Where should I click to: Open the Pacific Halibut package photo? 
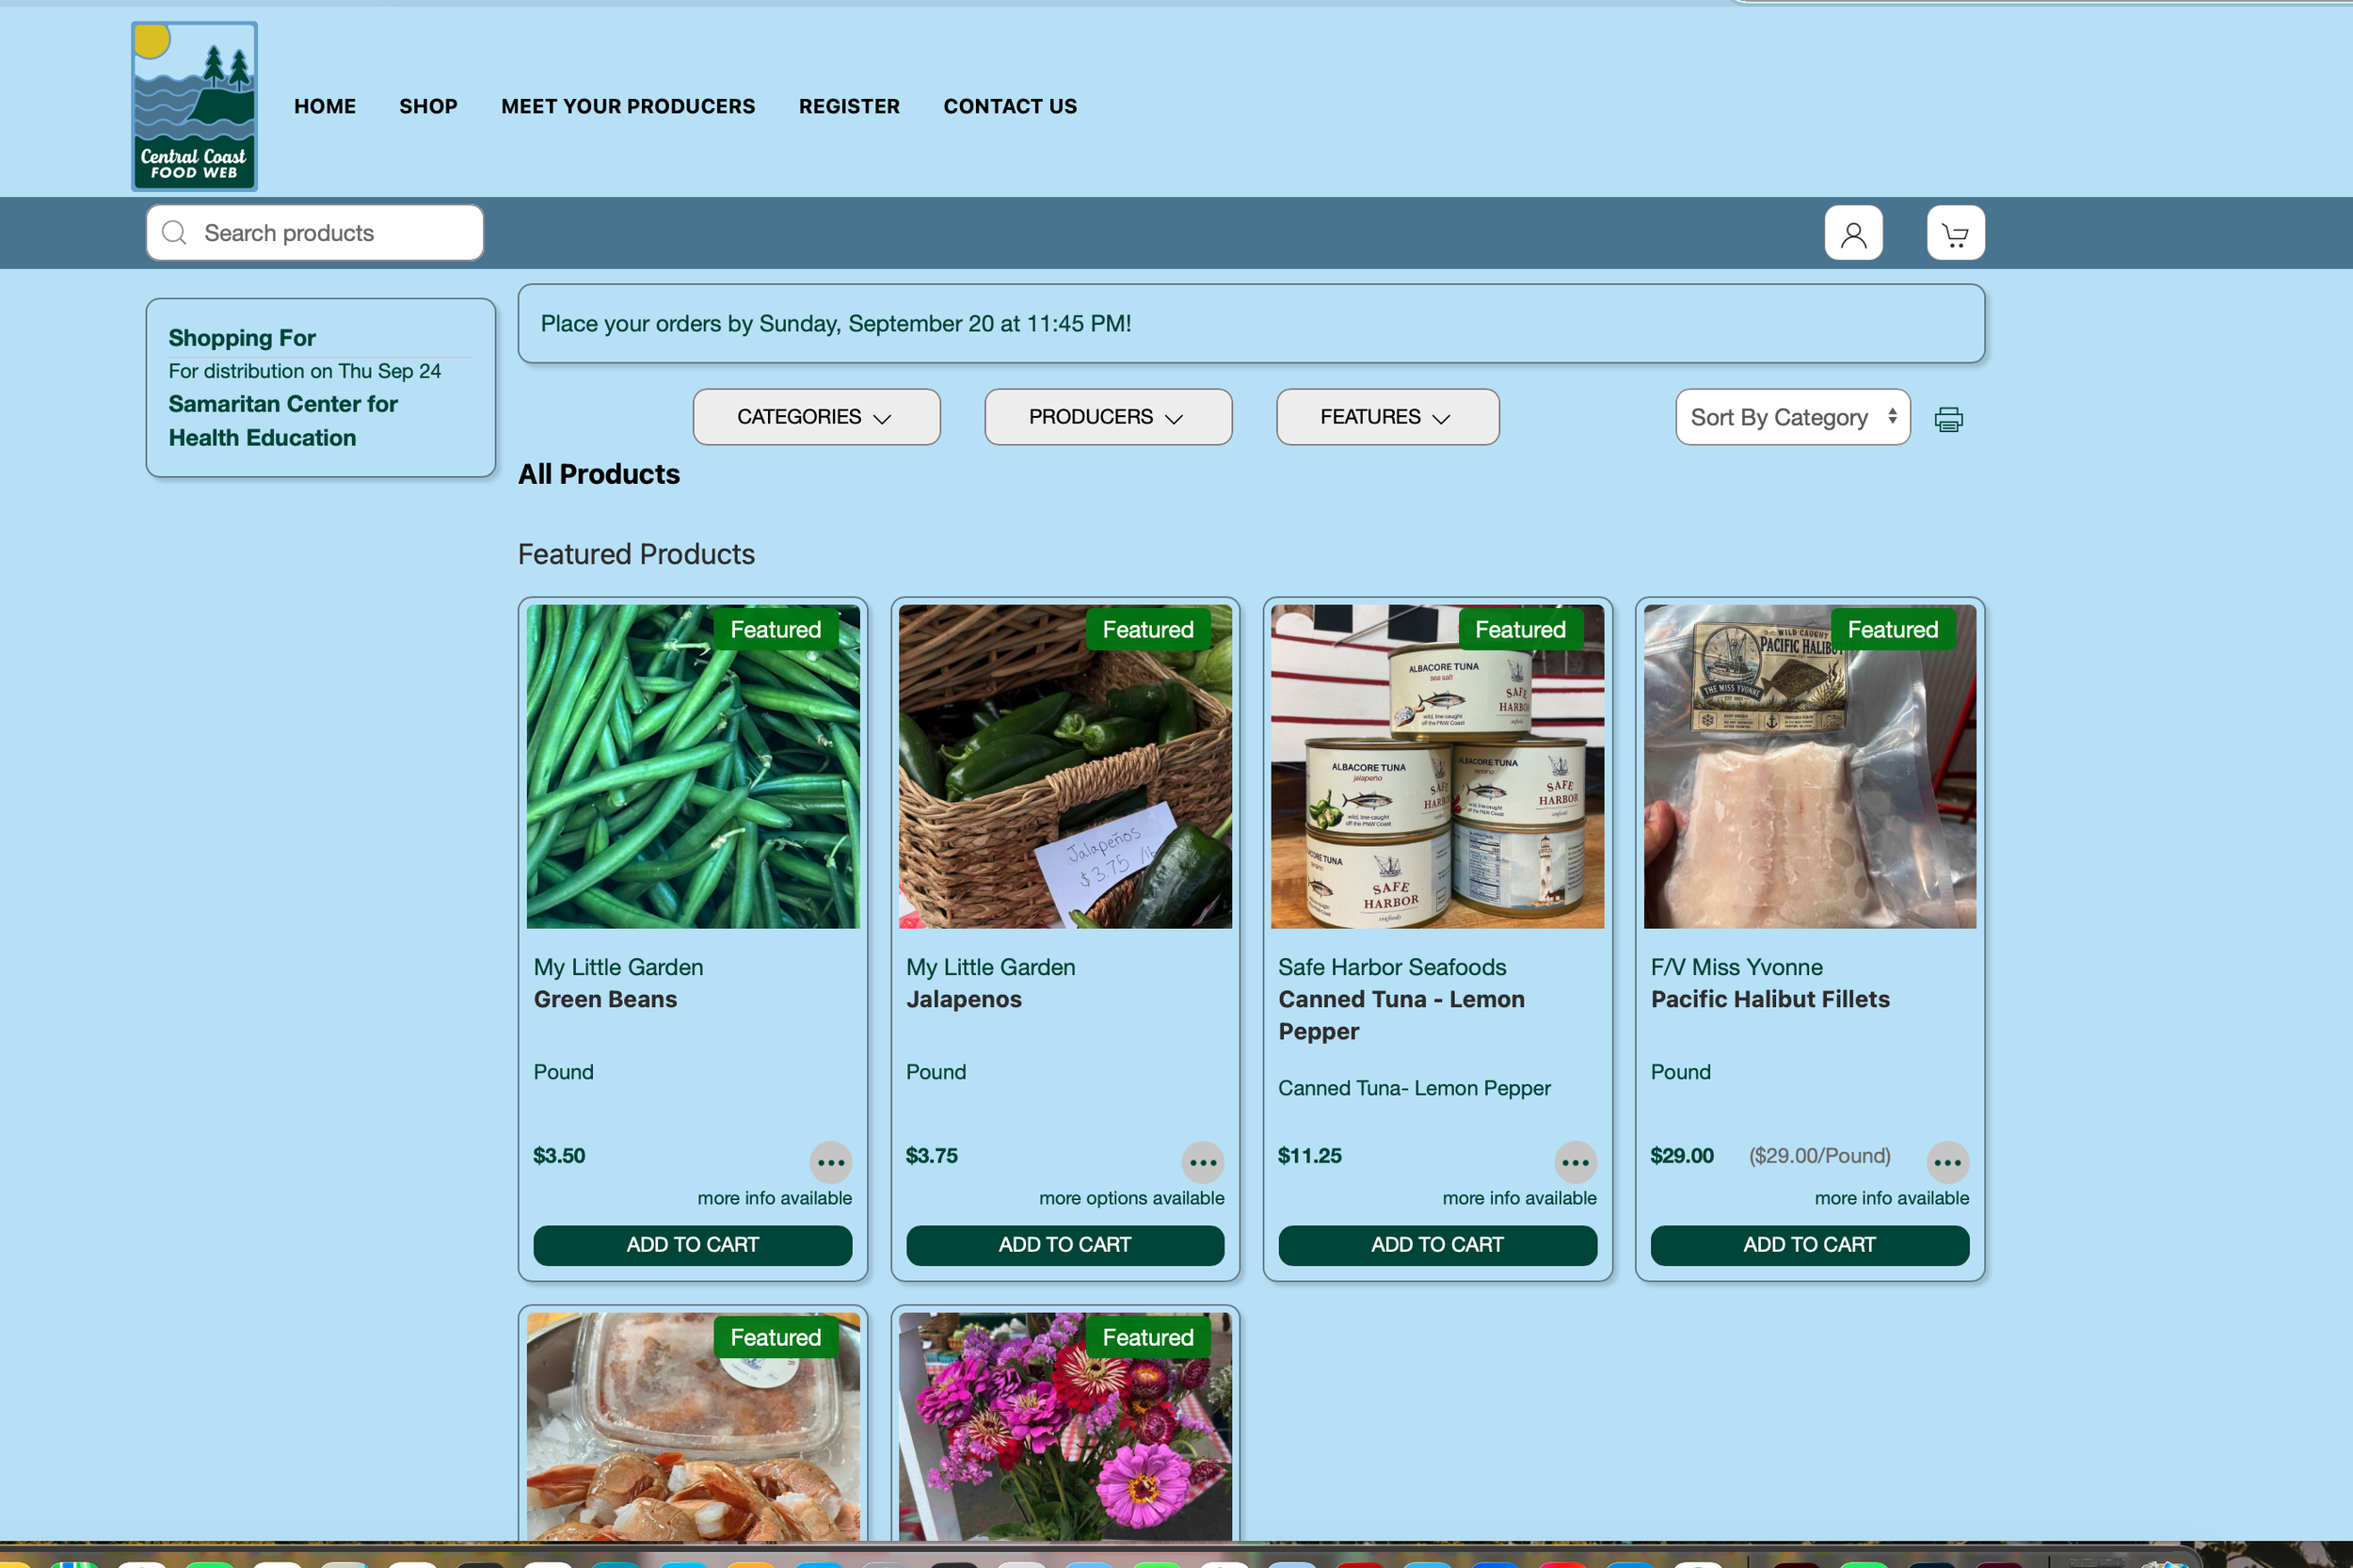pos(1809,766)
